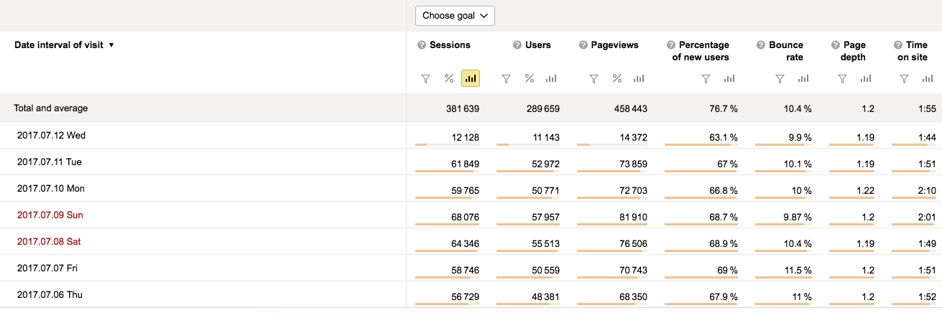The height and width of the screenshot is (313, 942).
Task: Click the filter icon under Bounce rate
Action: tap(780, 79)
